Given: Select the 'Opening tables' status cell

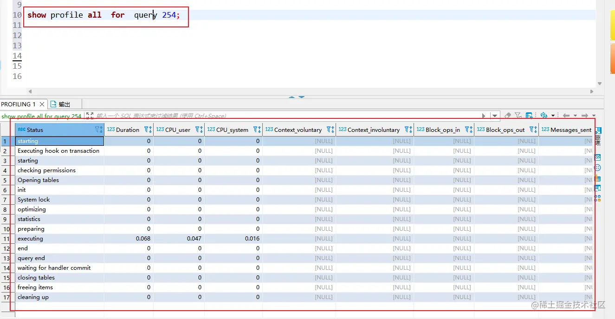Looking at the screenshot, I should (x=59, y=180).
